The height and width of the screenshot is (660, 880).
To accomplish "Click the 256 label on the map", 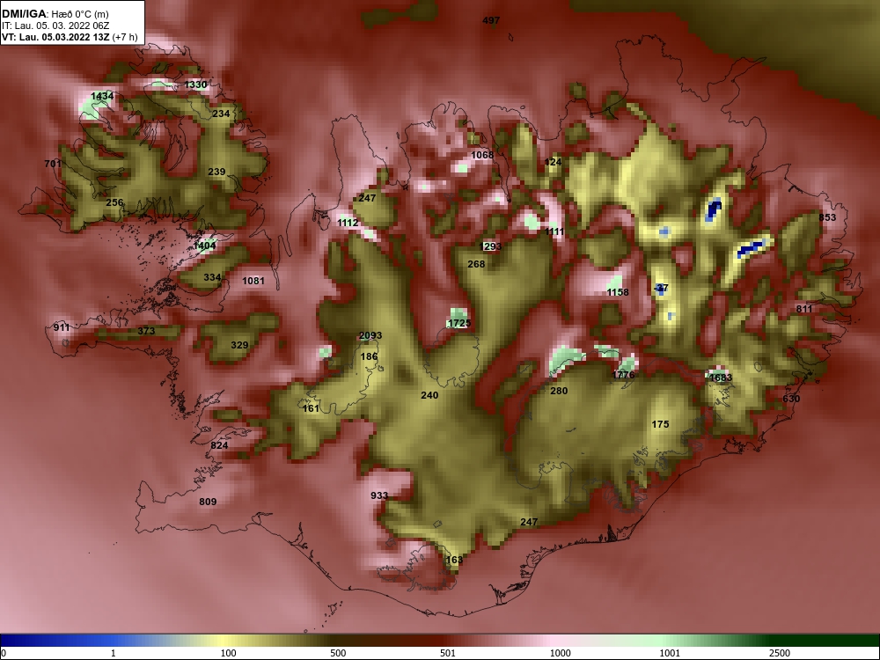I will (114, 202).
